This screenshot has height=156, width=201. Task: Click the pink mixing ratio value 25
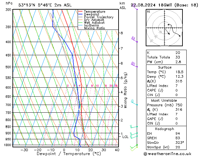[116, 86]
